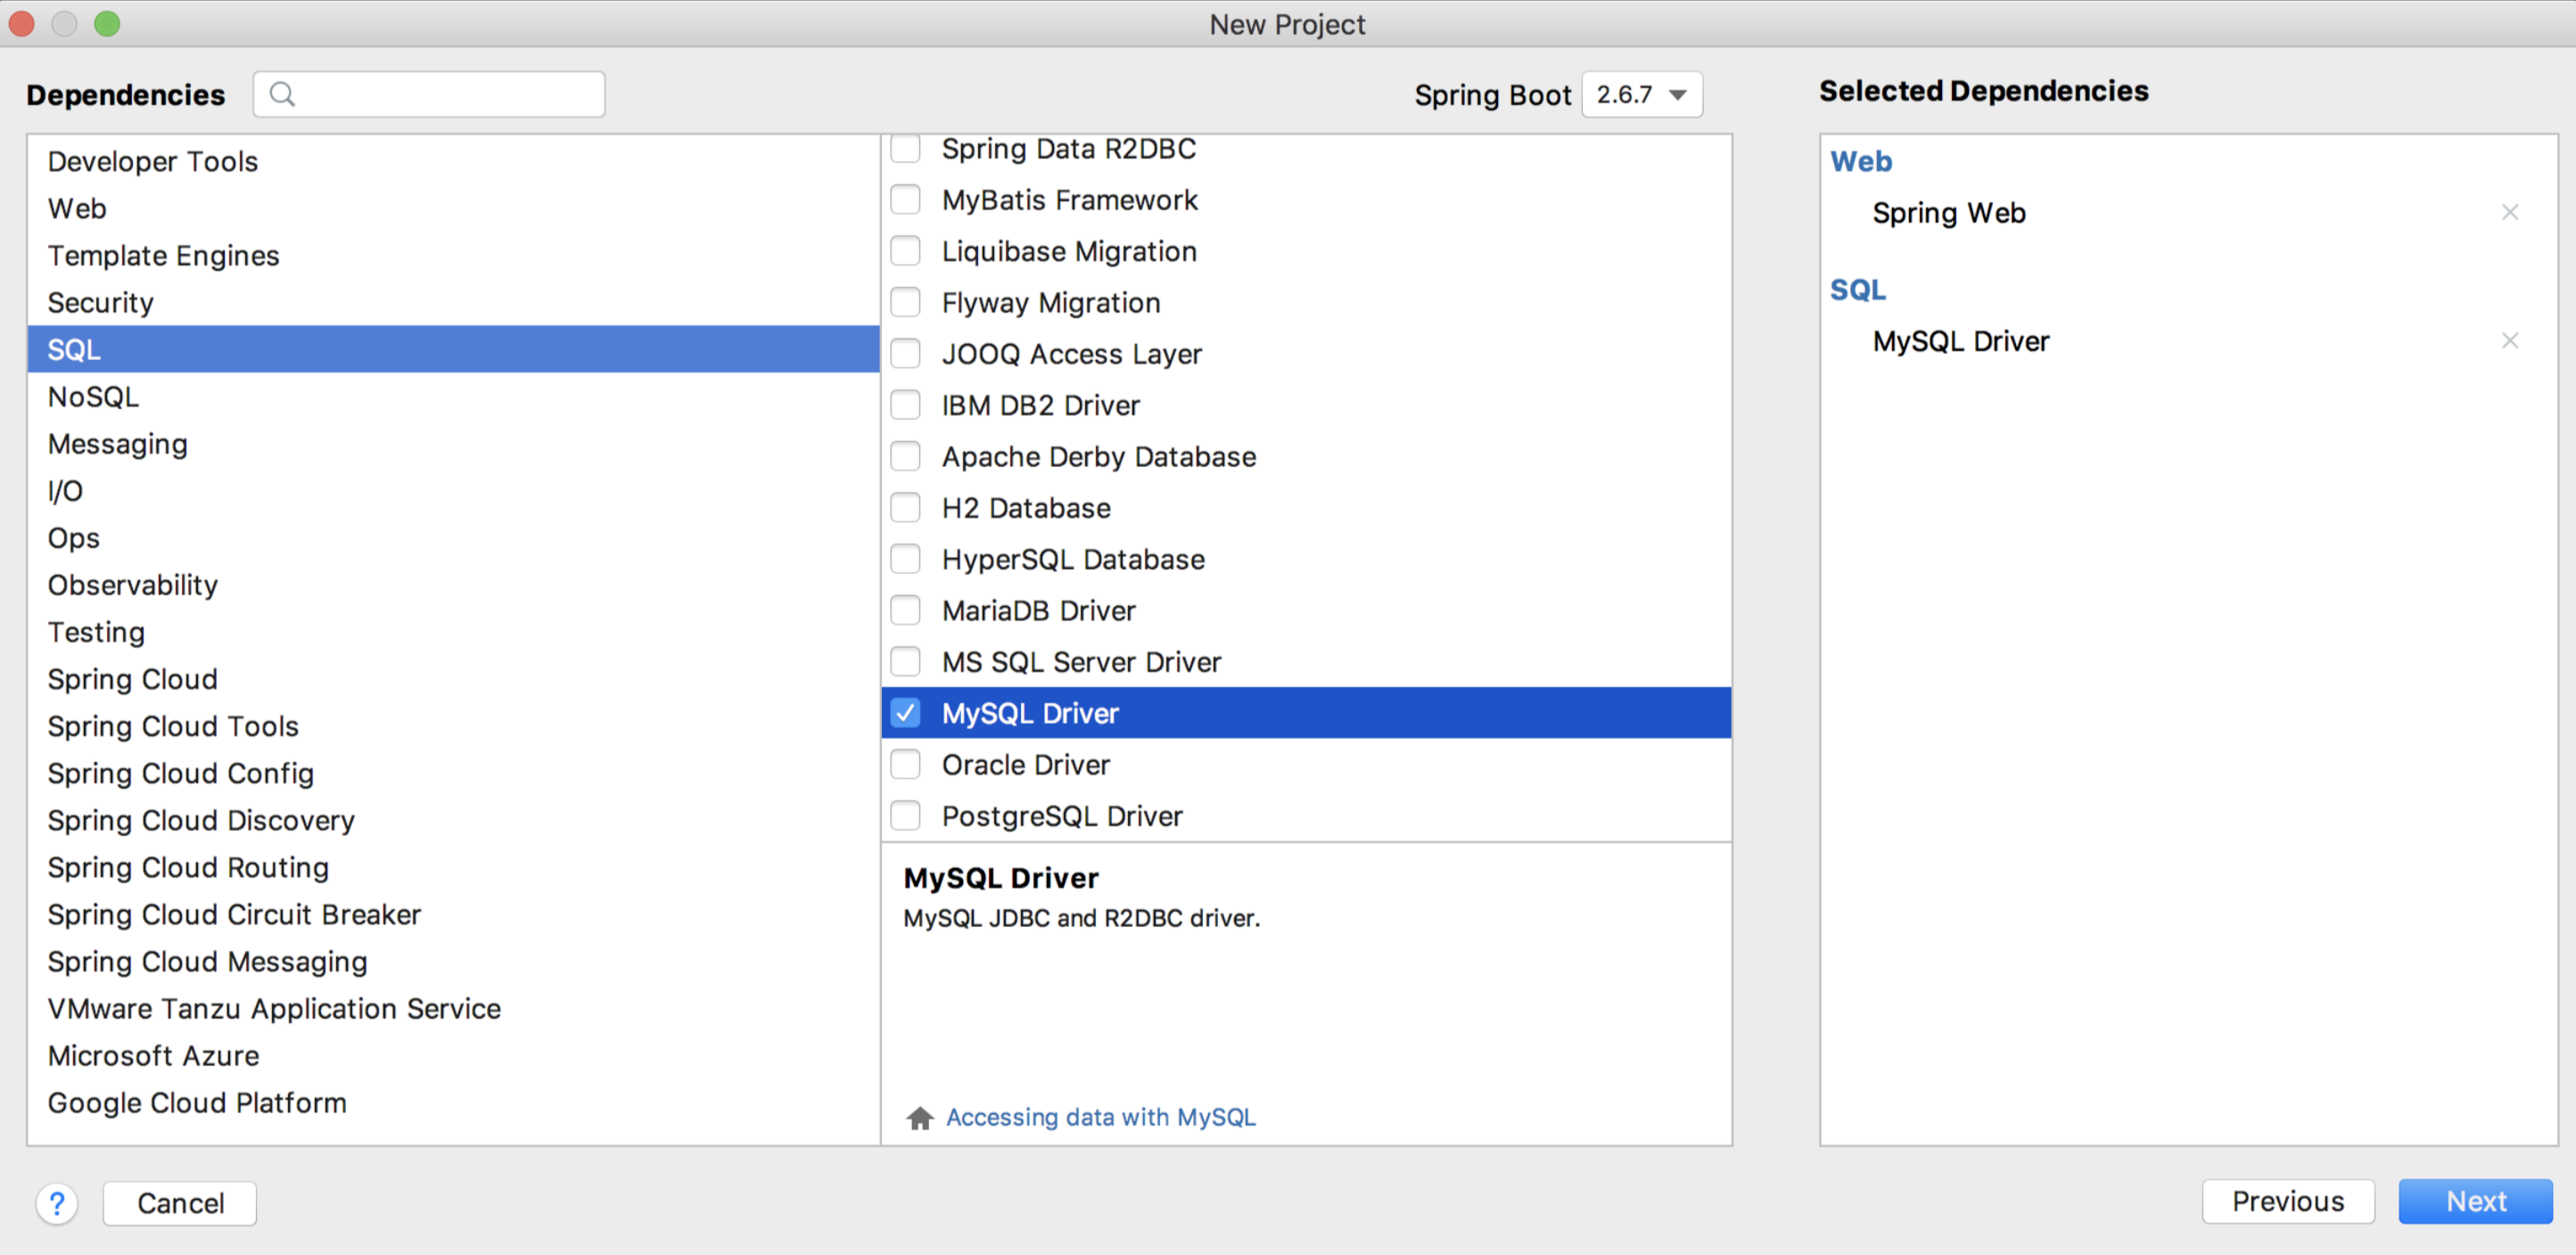Enable the PostgreSQL Driver checkbox

907,815
